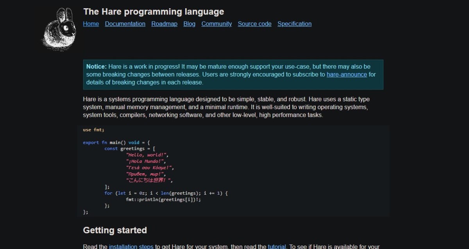
Task: Click the "Hello, world!" string
Action: (x=147, y=155)
